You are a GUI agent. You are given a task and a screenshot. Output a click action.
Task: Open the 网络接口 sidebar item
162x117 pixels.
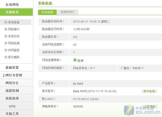click(14, 29)
